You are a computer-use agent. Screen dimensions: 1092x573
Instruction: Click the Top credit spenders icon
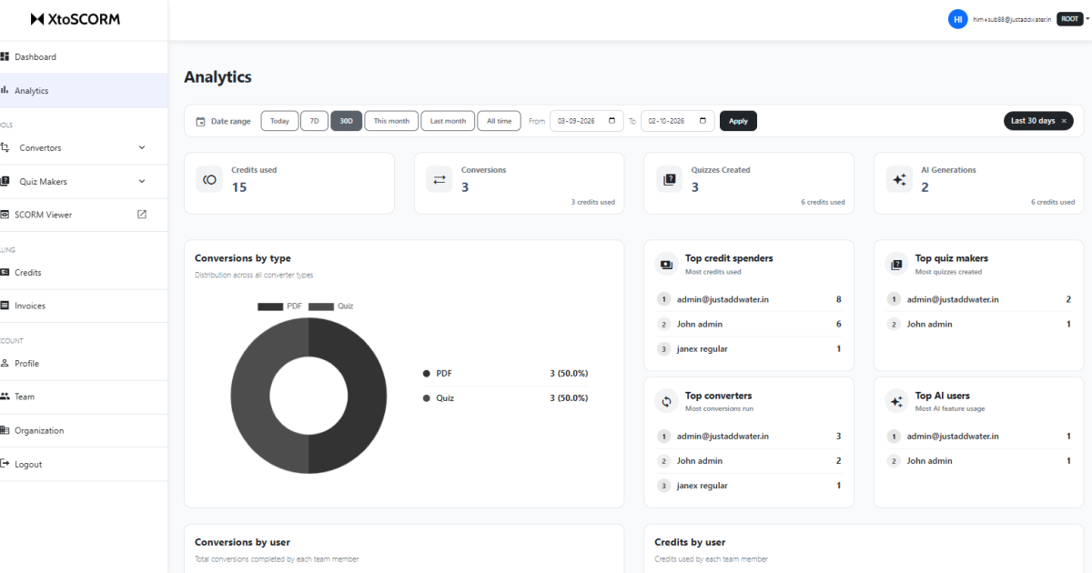click(x=666, y=264)
